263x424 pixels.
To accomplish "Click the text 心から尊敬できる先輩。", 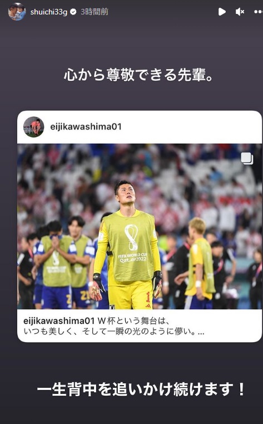I will tap(138, 75).
